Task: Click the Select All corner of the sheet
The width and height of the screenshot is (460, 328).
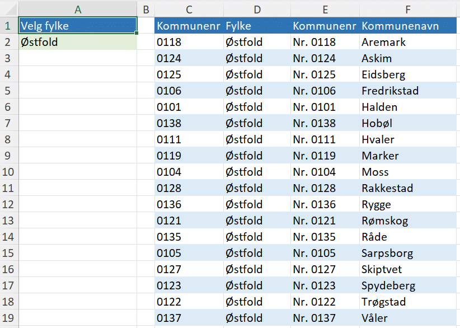Action: pyautogui.click(x=8, y=9)
